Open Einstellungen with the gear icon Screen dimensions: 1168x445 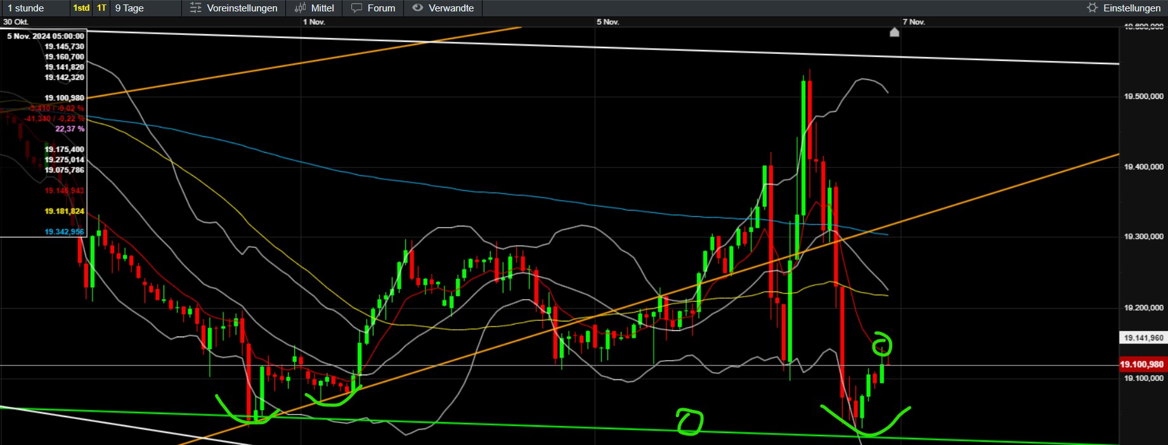(1092, 8)
